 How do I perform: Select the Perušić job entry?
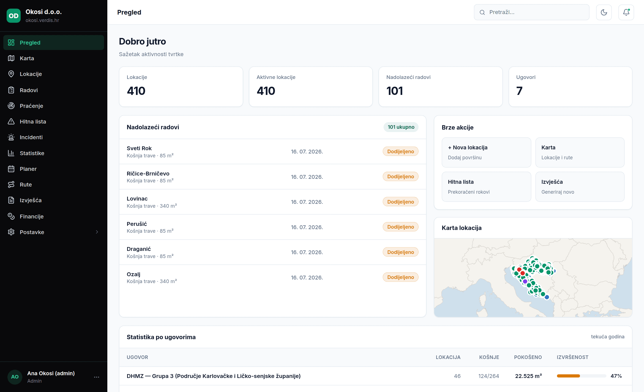click(x=272, y=227)
